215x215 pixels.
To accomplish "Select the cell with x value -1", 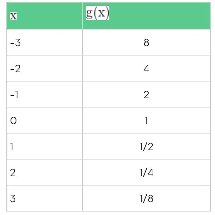I will (45, 94).
